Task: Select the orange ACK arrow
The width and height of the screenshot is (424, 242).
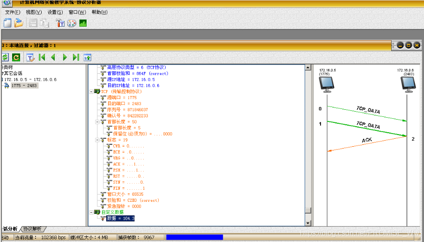Action: point(367,144)
